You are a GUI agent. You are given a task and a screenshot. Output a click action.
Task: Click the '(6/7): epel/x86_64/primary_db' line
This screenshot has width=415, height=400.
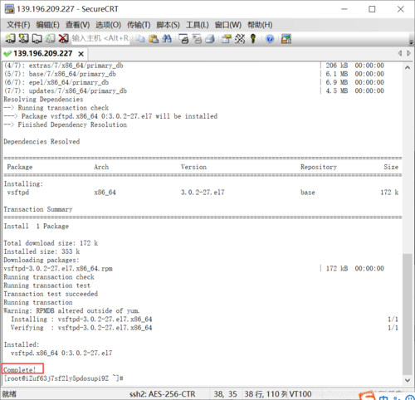click(56, 82)
